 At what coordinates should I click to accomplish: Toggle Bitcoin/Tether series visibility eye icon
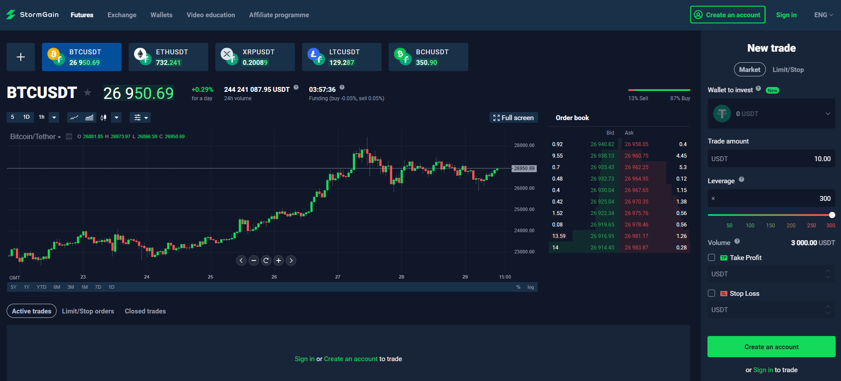pyautogui.click(x=69, y=136)
